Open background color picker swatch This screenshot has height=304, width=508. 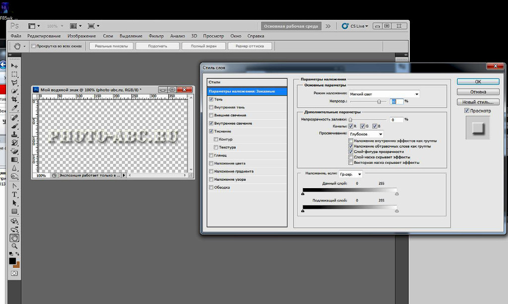(17, 265)
